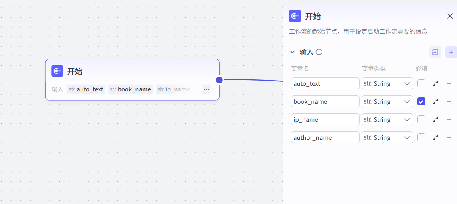Click the 开始 node title on canvas
Screen dimensions: 457x204
click(x=75, y=71)
